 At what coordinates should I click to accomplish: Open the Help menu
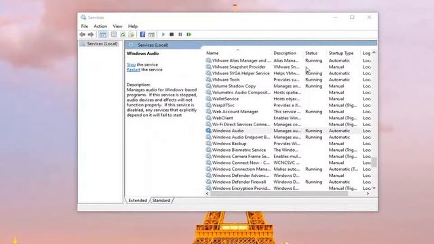tap(133, 26)
